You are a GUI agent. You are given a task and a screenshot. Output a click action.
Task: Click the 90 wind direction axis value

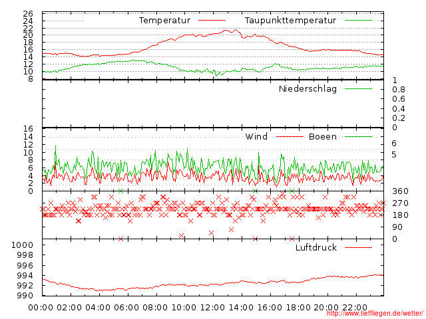397,227
